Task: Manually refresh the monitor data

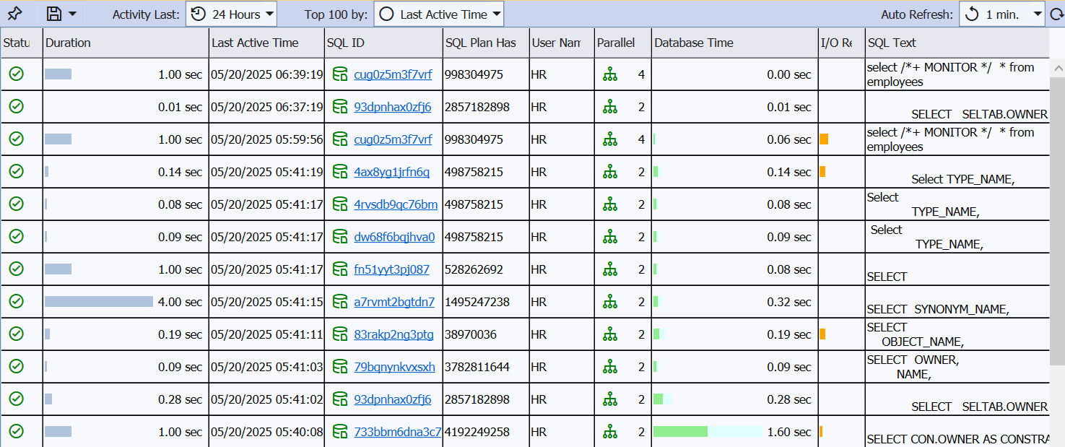Action: point(1056,13)
